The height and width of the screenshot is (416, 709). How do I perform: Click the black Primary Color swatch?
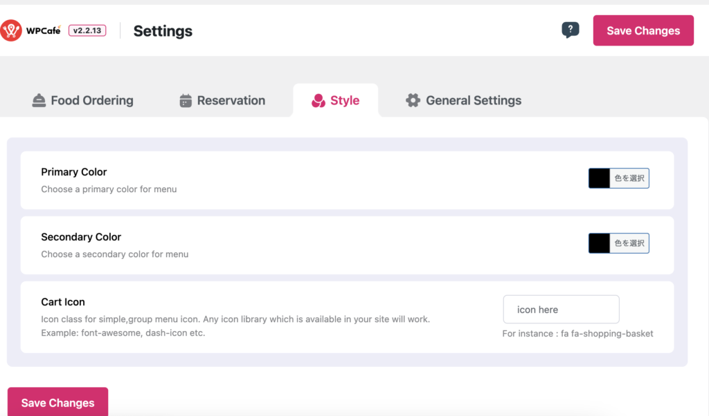(599, 178)
